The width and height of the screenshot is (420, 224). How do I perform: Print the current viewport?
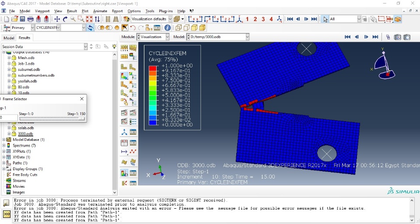coord(30,19)
